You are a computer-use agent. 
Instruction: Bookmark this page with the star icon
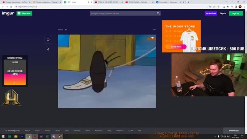[218, 7]
